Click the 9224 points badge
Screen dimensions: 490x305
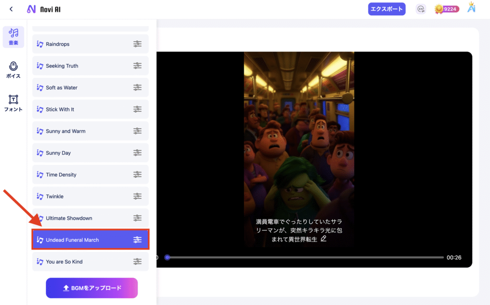pyautogui.click(x=445, y=9)
